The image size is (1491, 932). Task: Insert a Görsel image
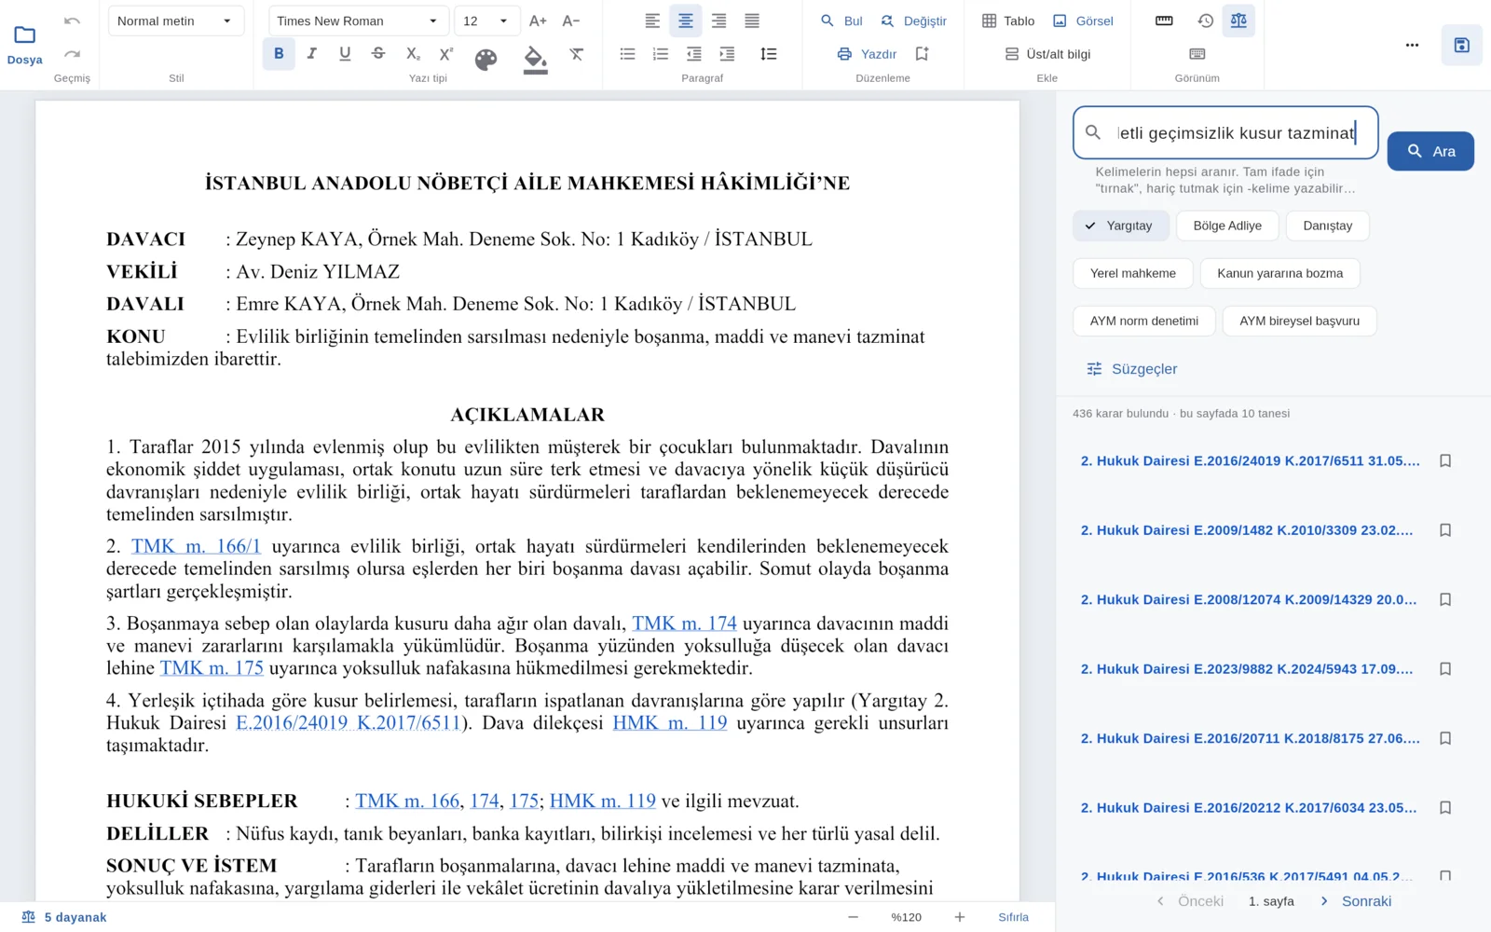[x=1083, y=21]
